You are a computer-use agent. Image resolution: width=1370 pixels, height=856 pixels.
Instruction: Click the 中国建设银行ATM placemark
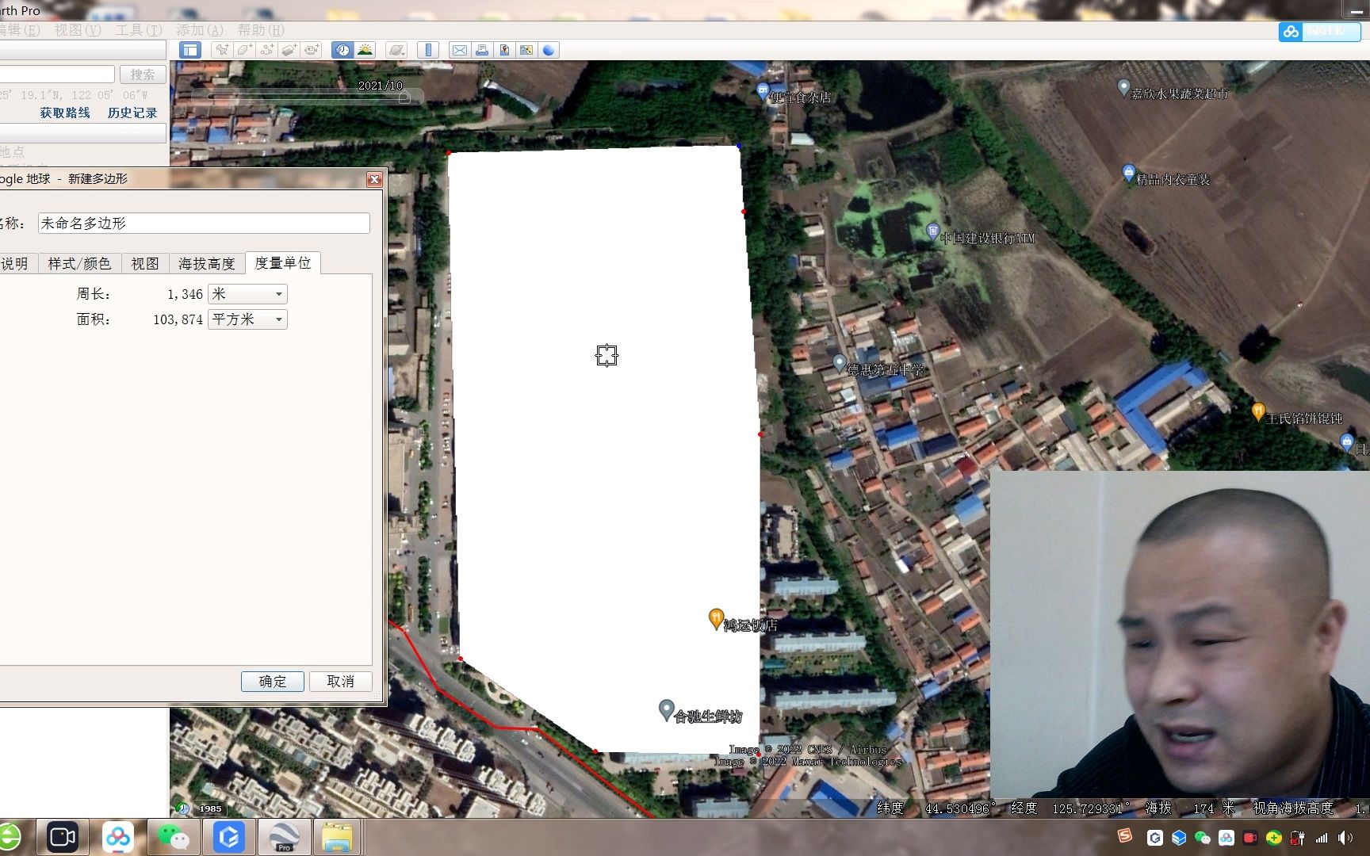tap(933, 231)
